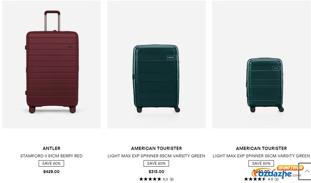This screenshot has width=311, height=183.
Task: Click the $429.00 price of Antler suitcase
Action: pos(52,172)
